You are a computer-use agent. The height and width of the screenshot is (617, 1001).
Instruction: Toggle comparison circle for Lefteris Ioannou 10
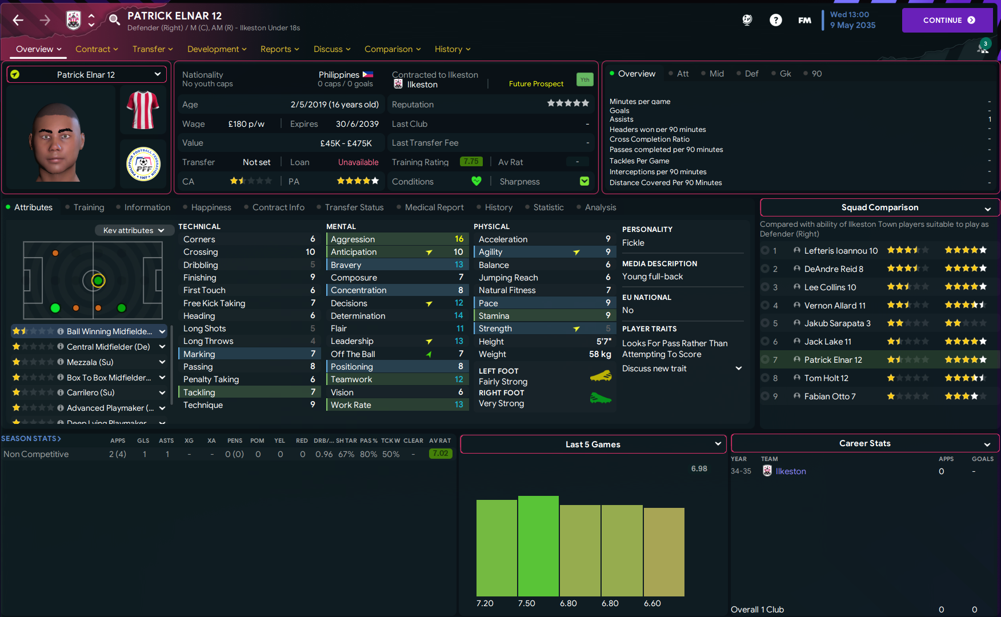pos(765,250)
